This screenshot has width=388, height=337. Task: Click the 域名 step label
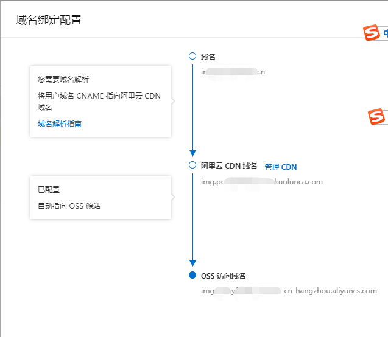point(208,57)
